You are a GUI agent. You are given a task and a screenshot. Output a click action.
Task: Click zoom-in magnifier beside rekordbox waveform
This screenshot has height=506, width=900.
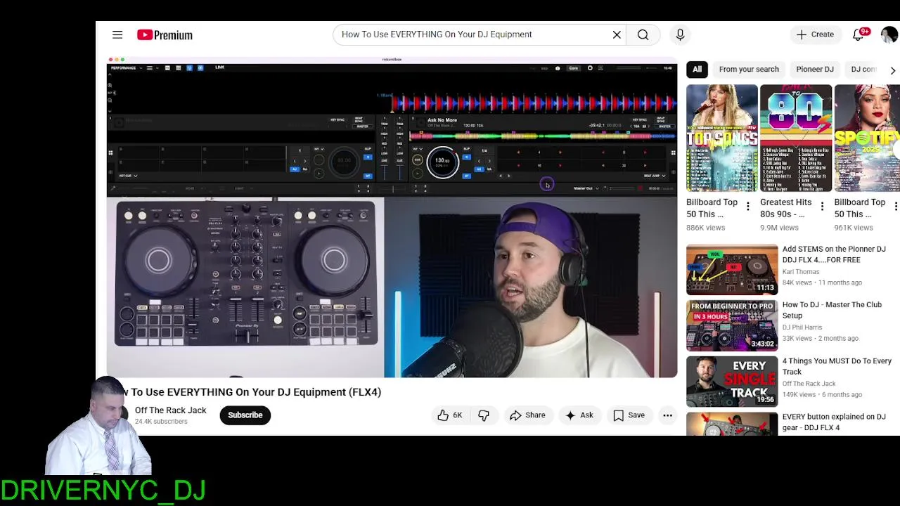[x=110, y=85]
